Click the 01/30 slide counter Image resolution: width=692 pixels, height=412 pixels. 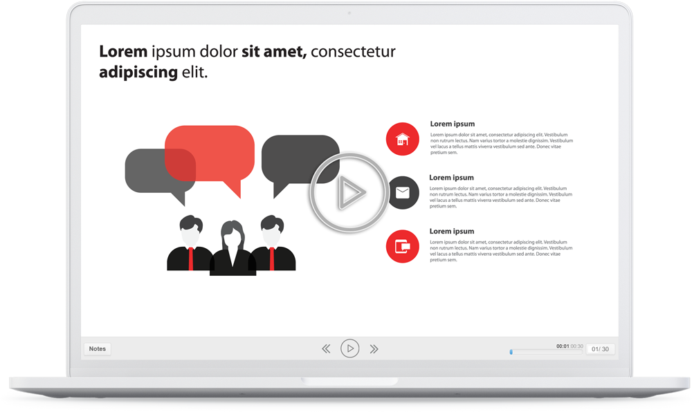click(600, 349)
